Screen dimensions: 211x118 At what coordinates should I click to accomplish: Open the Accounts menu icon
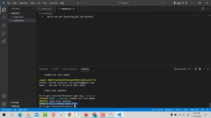4,96
